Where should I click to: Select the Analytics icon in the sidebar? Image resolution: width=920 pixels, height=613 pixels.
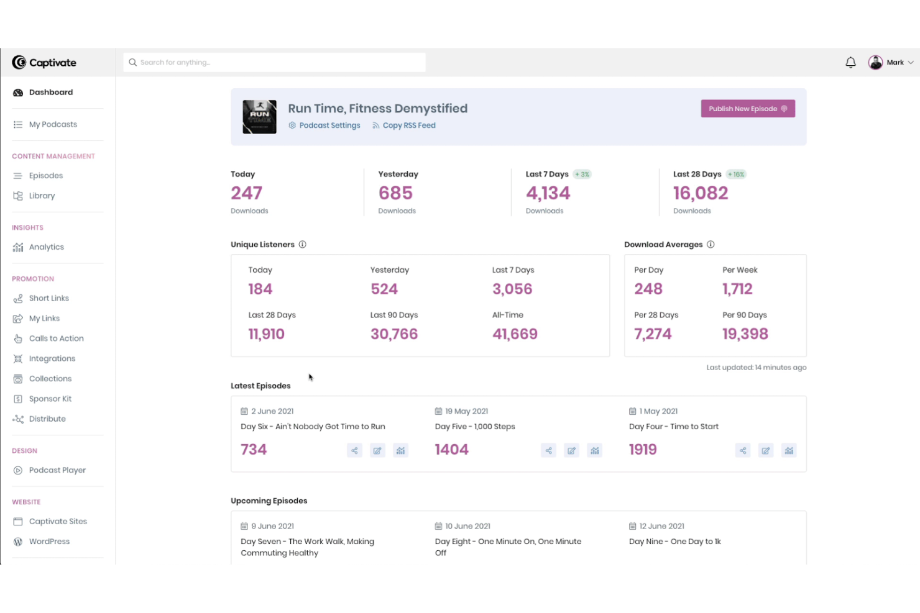tap(19, 247)
